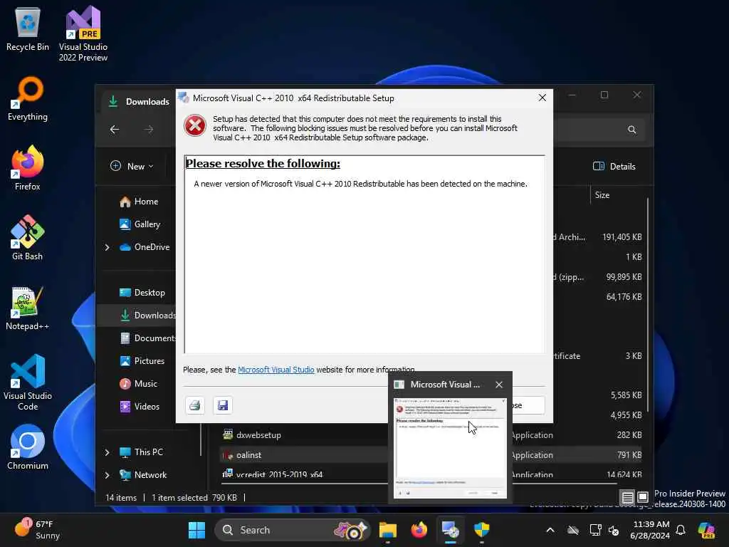Image resolution: width=729 pixels, height=547 pixels.
Task: Click the print icon in Setup dialog
Action: [195, 405]
